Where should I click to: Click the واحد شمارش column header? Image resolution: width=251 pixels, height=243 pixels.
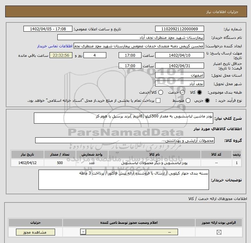(92, 154)
